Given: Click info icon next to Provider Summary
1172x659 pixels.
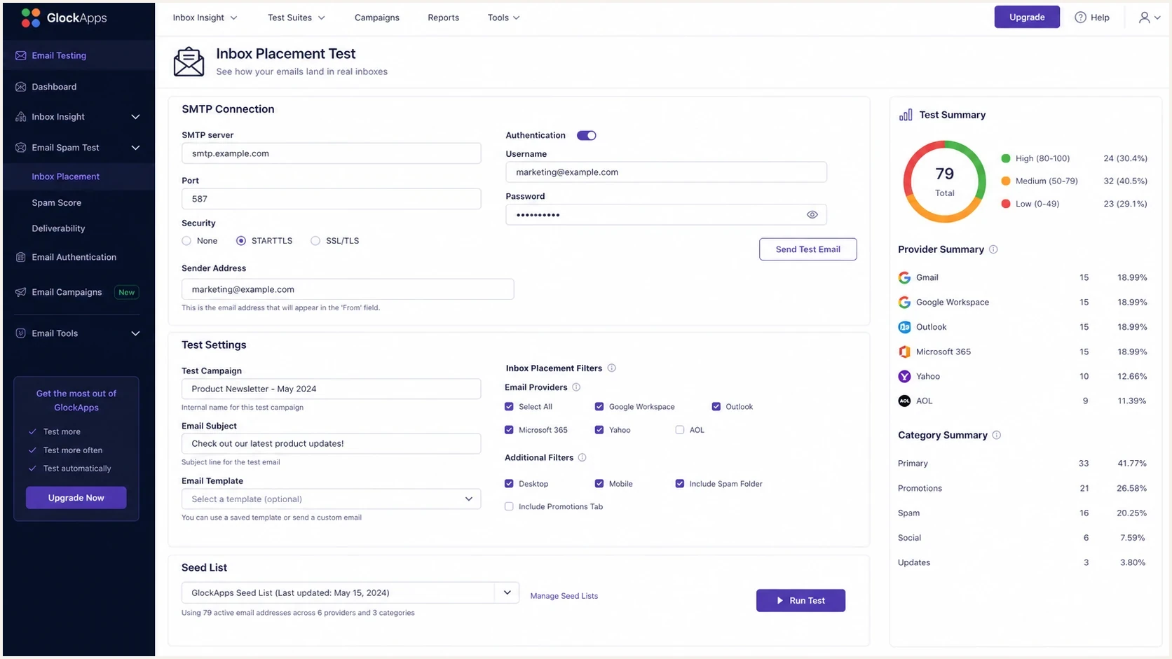Looking at the screenshot, I should [993, 249].
